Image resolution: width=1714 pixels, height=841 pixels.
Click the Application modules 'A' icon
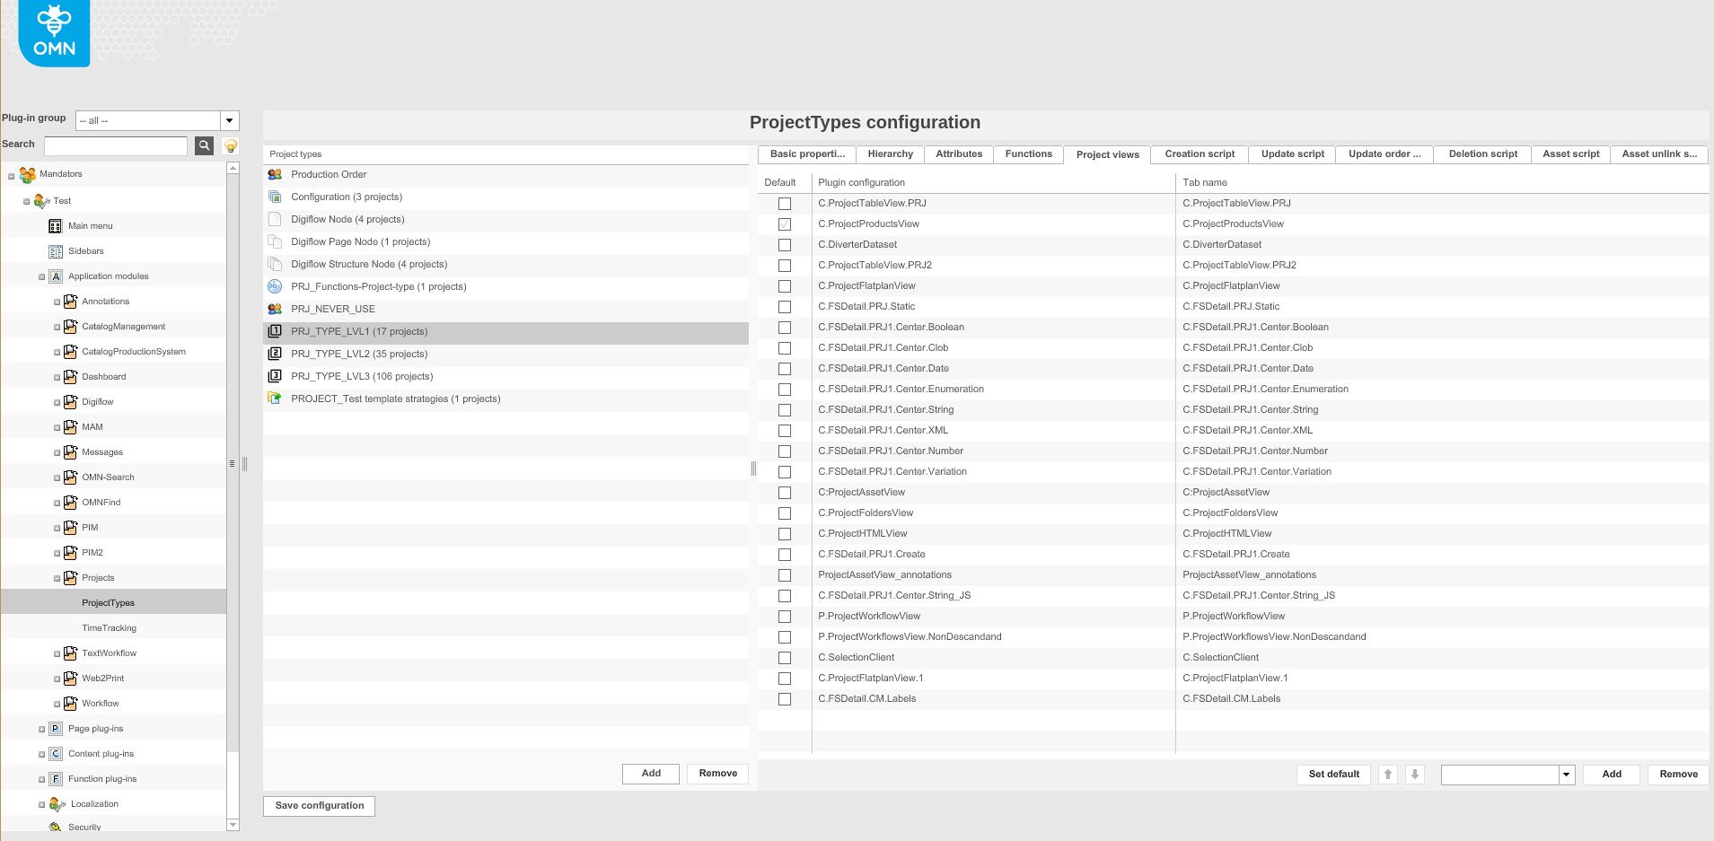[x=55, y=276]
